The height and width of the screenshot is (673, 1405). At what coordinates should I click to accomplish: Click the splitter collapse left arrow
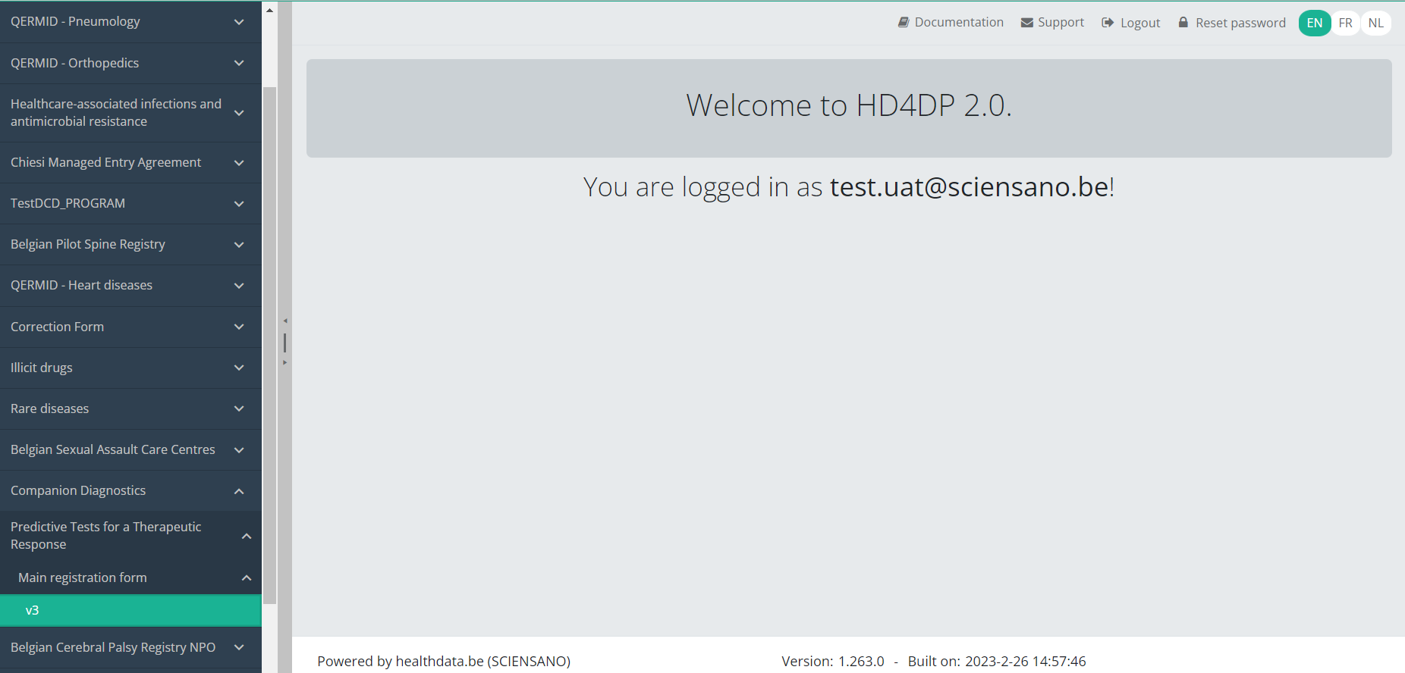(285, 321)
